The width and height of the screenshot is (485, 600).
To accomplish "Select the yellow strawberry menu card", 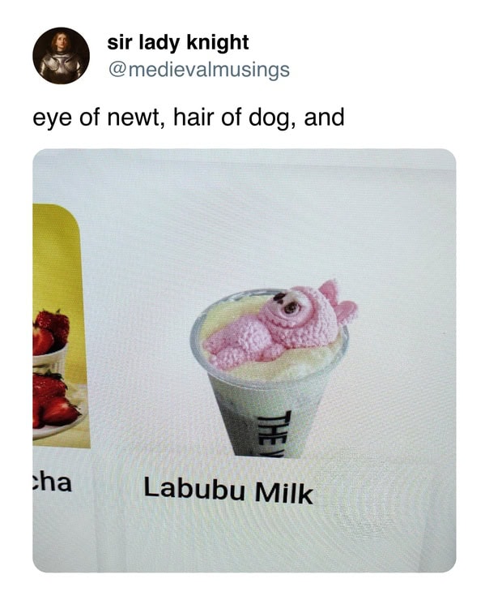I will tap(62, 326).
